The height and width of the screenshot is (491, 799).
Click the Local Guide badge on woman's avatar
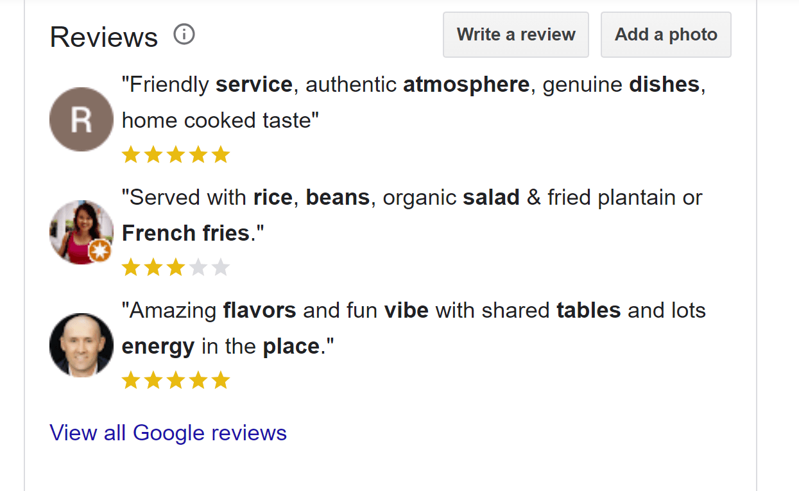[100, 251]
